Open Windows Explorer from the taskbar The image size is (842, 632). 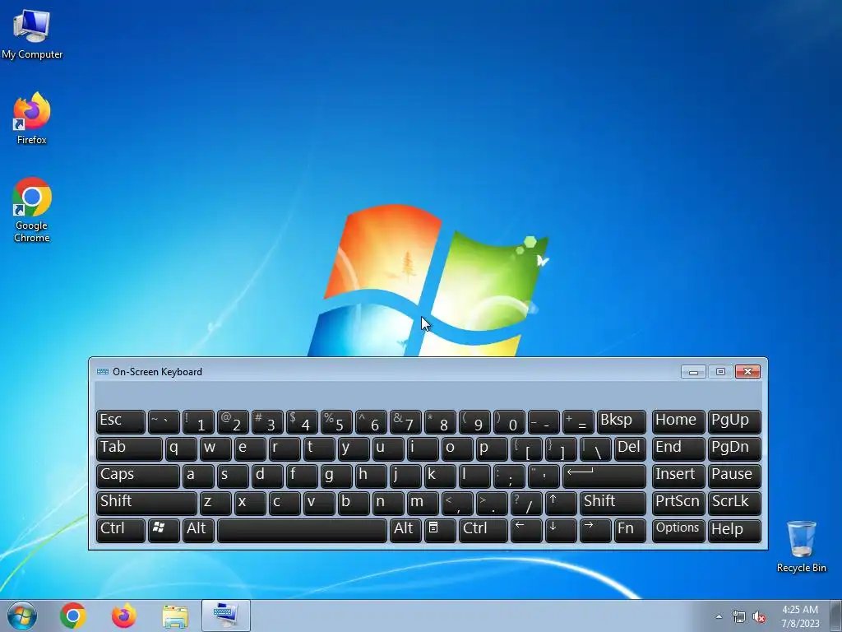[x=175, y=616]
